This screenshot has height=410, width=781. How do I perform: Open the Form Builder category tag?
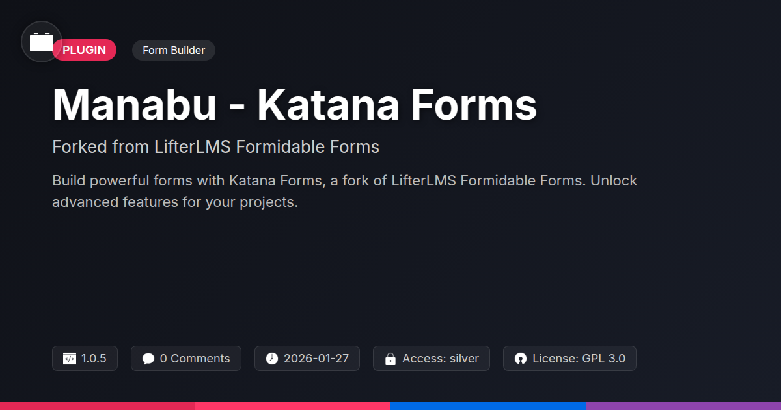click(x=174, y=50)
